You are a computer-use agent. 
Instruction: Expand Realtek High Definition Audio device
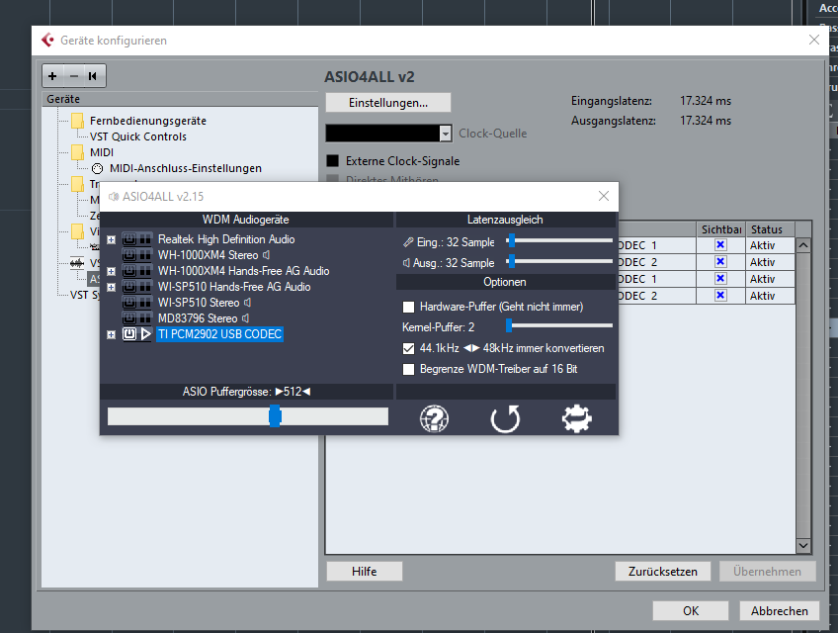click(x=111, y=239)
